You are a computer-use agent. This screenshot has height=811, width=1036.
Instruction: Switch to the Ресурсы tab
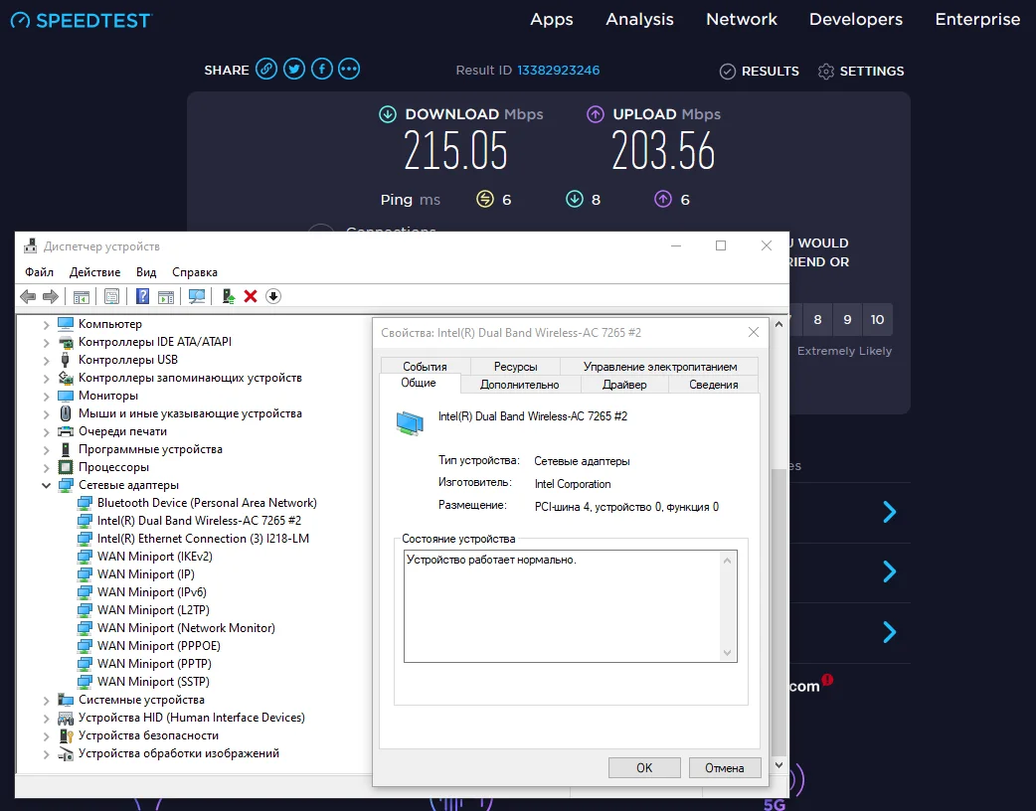pos(515,367)
